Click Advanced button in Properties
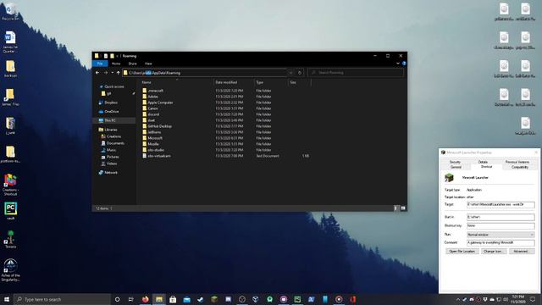The image size is (542, 305). 522,252
